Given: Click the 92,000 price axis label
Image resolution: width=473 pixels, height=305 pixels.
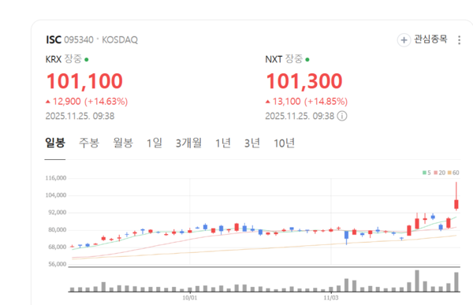Looking at the screenshot, I should coord(58,212).
